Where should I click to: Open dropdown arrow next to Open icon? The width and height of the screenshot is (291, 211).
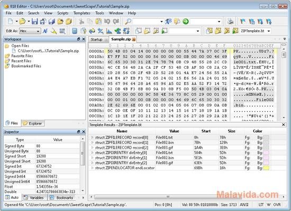click(29, 22)
